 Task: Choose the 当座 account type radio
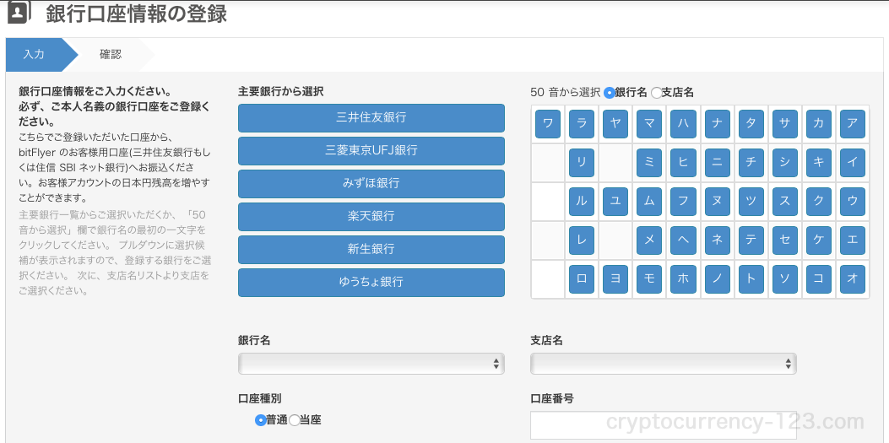(x=295, y=420)
